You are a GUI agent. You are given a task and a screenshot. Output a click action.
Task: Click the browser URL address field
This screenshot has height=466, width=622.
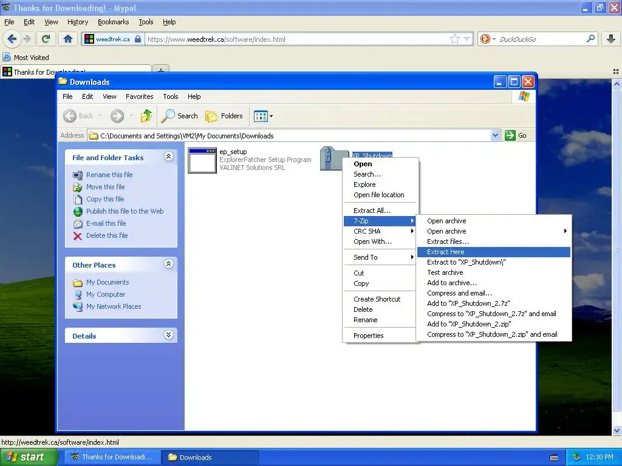click(x=296, y=39)
